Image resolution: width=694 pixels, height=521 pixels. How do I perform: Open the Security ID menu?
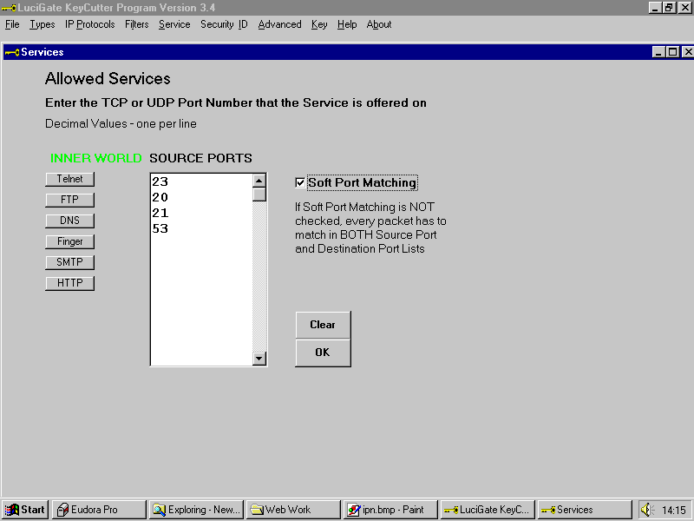click(x=224, y=24)
